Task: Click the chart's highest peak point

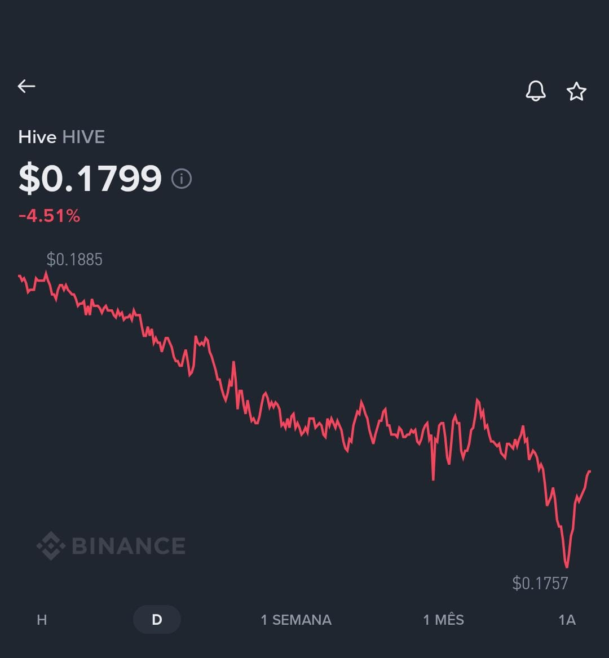Action: click(46, 273)
